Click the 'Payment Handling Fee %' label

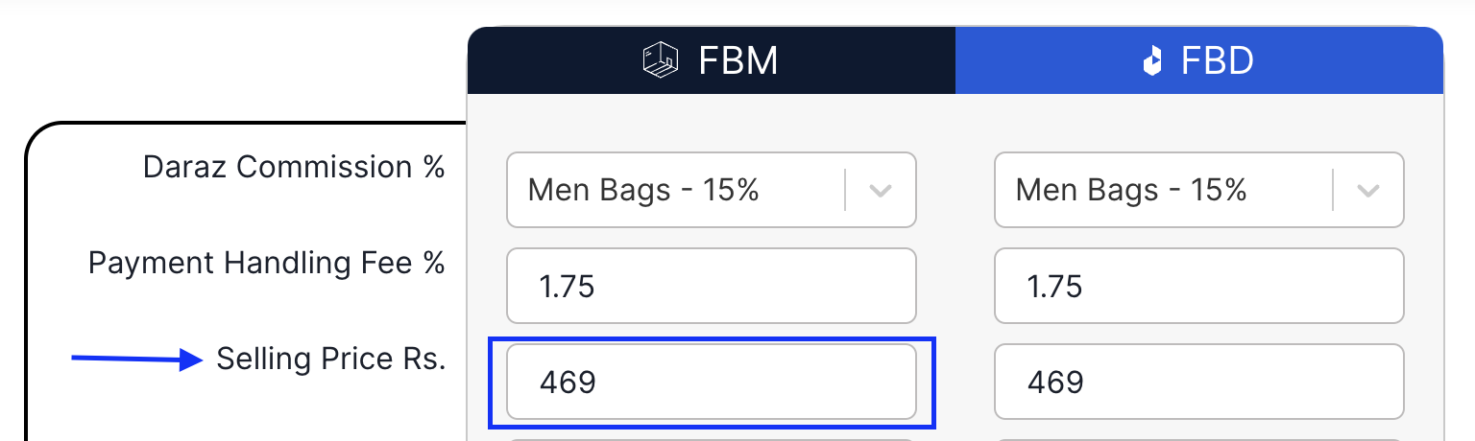pos(267,263)
